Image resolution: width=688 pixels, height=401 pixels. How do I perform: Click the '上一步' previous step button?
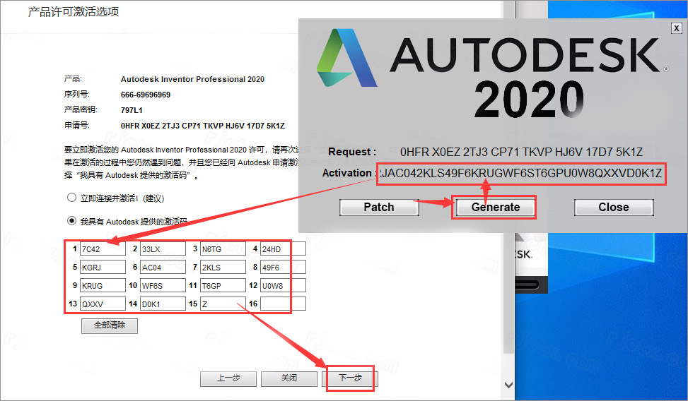228,378
